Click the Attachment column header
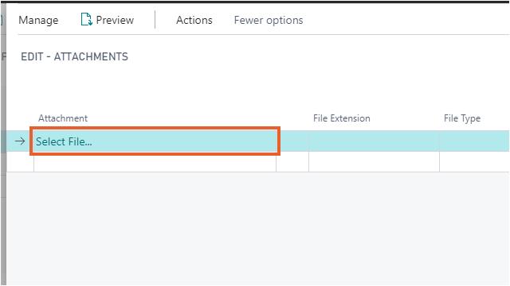 tap(63, 118)
